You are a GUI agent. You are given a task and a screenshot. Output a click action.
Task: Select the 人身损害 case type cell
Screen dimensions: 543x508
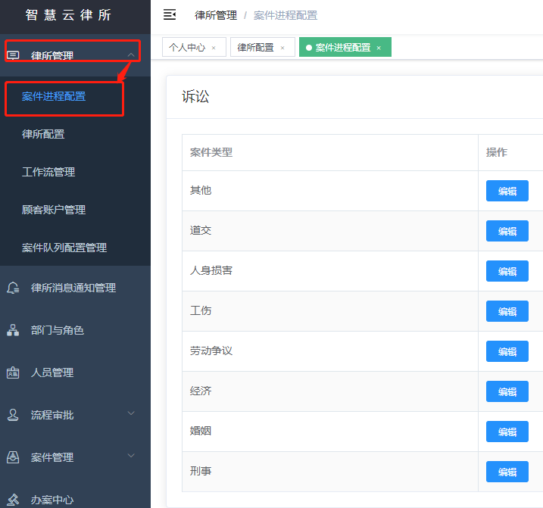330,271
